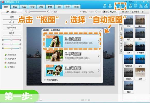
Task: Open the LOMO effects side tab
Action: (121, 28)
